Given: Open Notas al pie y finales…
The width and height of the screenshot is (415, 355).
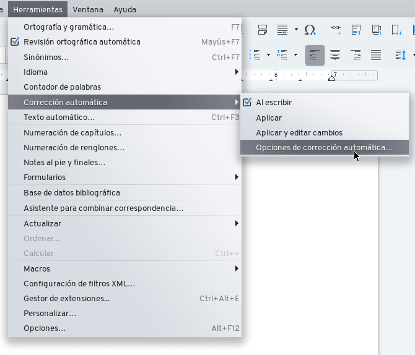Looking at the screenshot, I should point(124,162).
